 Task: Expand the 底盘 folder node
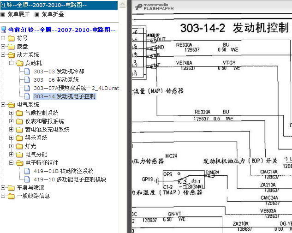coord(3,47)
